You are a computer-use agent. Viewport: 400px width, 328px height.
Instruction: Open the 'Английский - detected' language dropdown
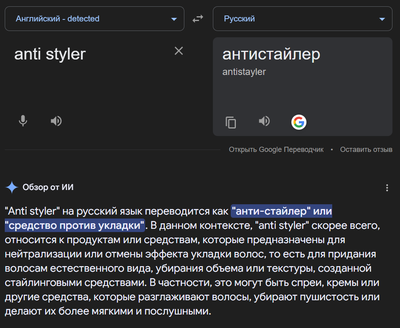click(x=57, y=19)
